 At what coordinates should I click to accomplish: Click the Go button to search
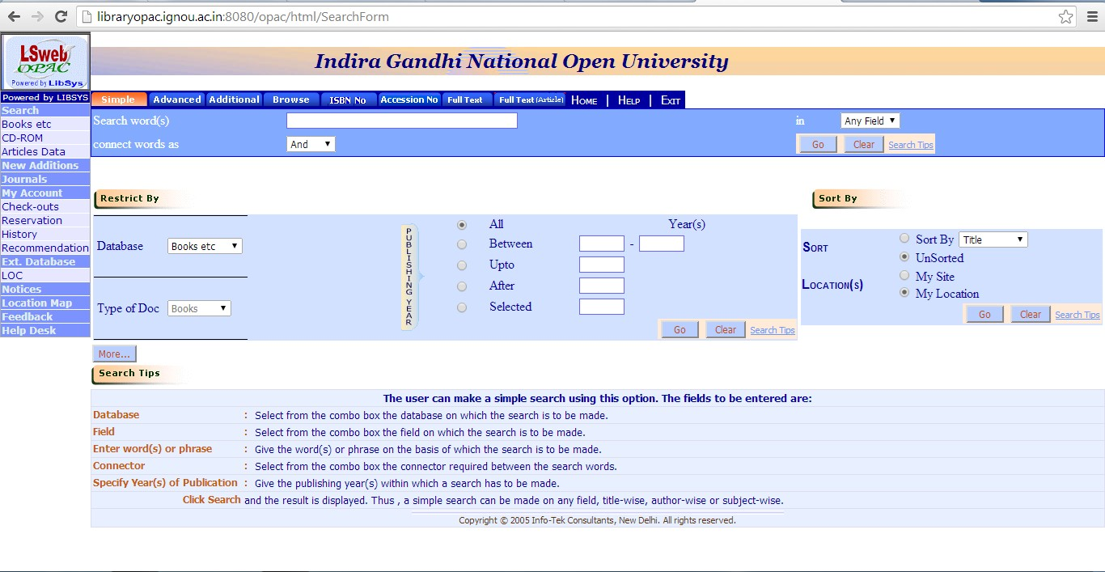[x=817, y=143]
